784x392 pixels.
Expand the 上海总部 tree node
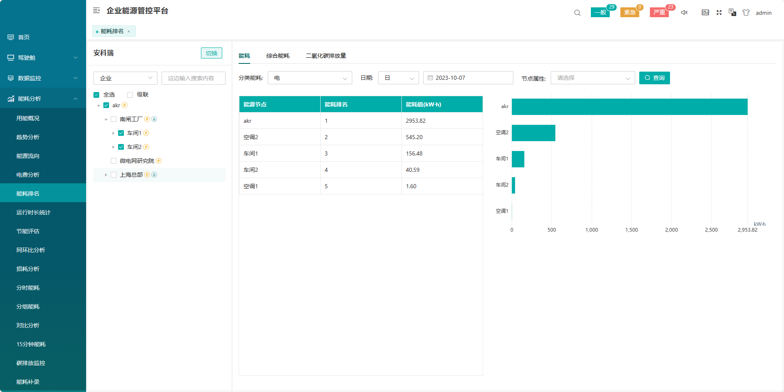(106, 175)
